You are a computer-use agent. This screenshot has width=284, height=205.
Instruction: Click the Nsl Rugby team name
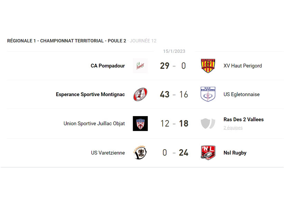[x=235, y=153]
